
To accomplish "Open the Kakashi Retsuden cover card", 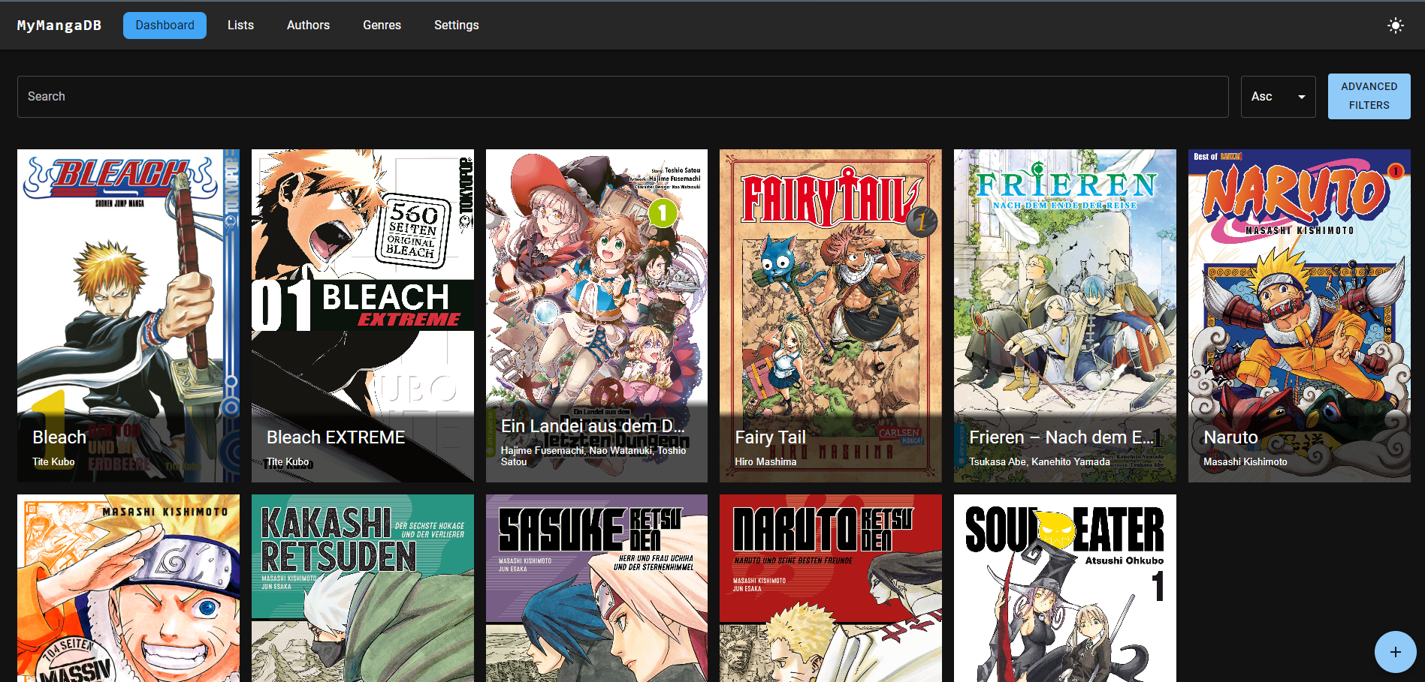I will coord(363,588).
